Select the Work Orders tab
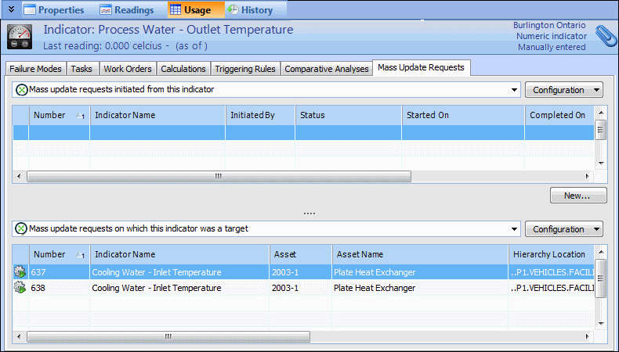619x352 pixels. coord(128,69)
